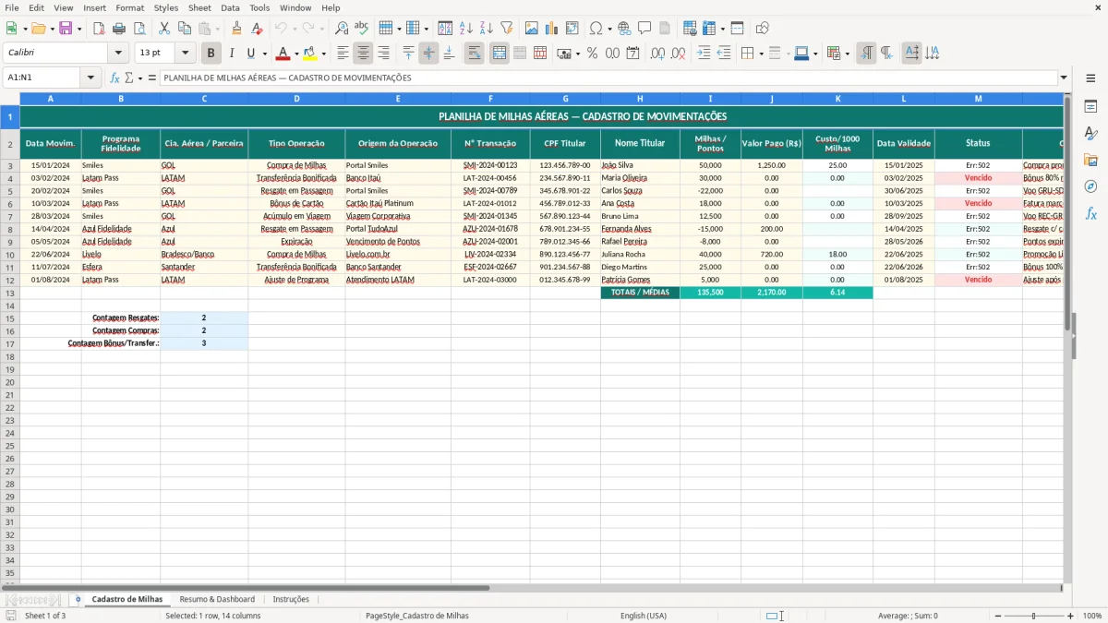
Task: Sort ascending
Action: point(466,29)
